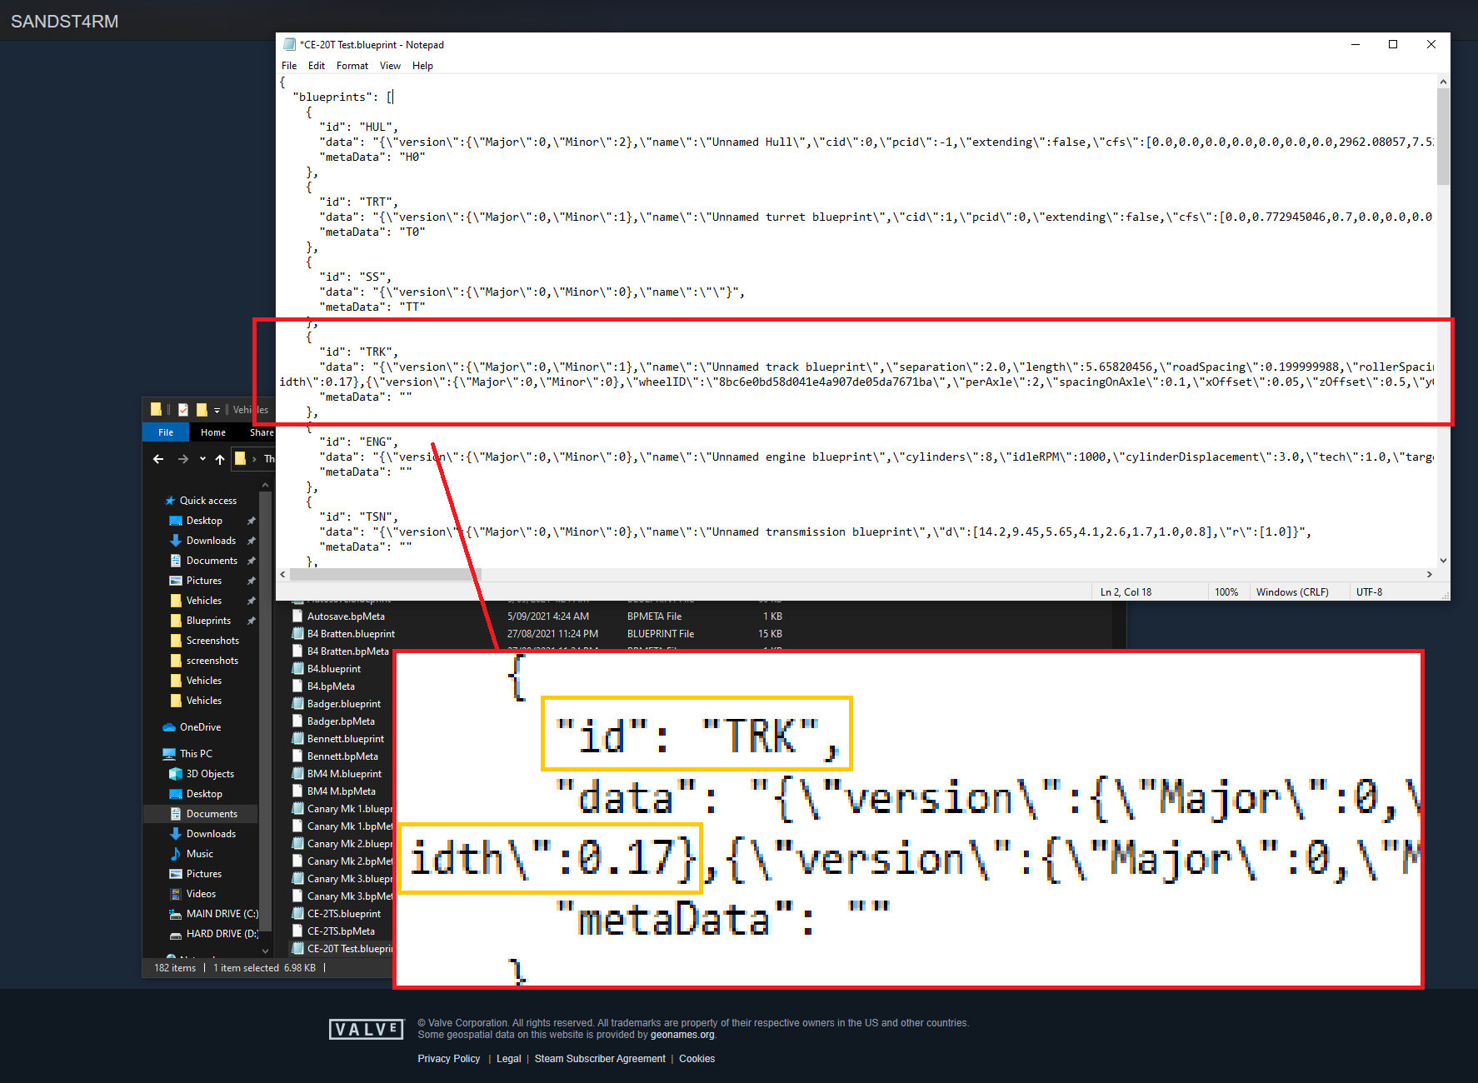This screenshot has width=1478, height=1083.
Task: Click Explorer Forward arrow button
Action: (x=183, y=459)
